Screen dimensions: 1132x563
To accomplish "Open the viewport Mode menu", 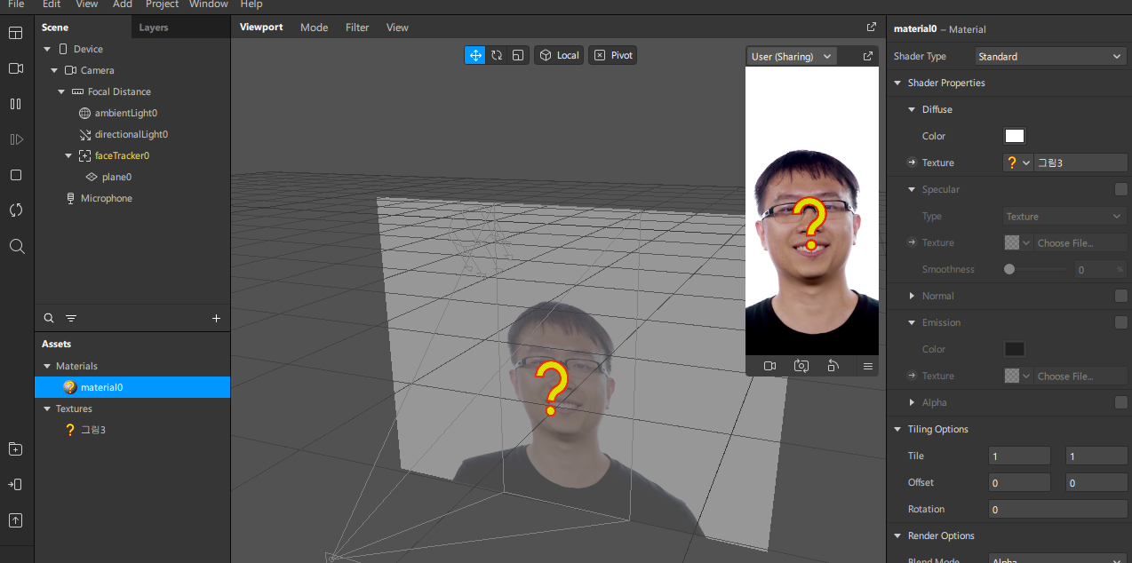I will 314,28.
